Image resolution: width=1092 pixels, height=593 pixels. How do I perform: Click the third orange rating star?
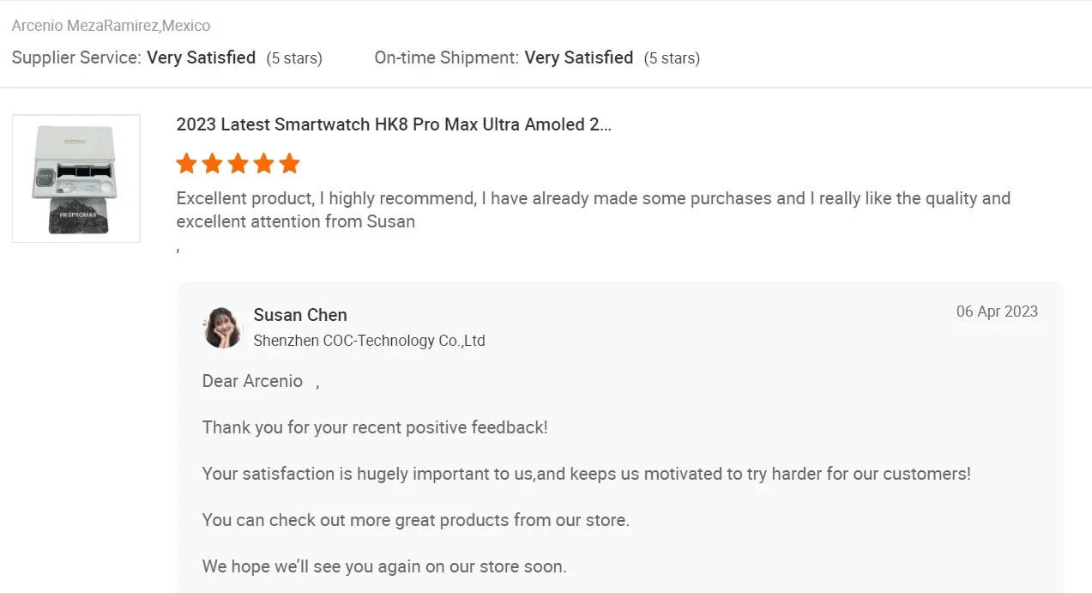tap(238, 163)
